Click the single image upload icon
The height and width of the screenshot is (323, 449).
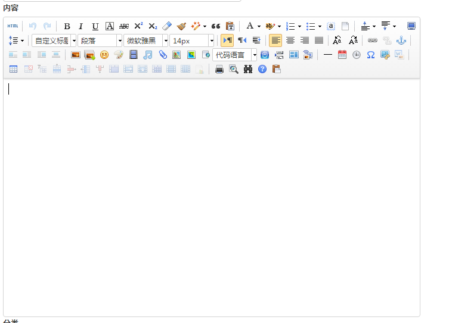76,55
